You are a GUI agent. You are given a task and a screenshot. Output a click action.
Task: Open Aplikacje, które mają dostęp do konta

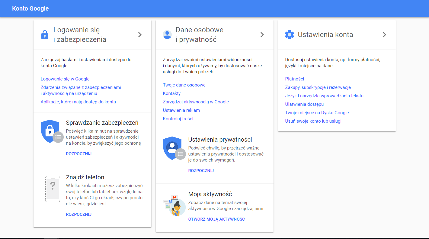coord(78,102)
